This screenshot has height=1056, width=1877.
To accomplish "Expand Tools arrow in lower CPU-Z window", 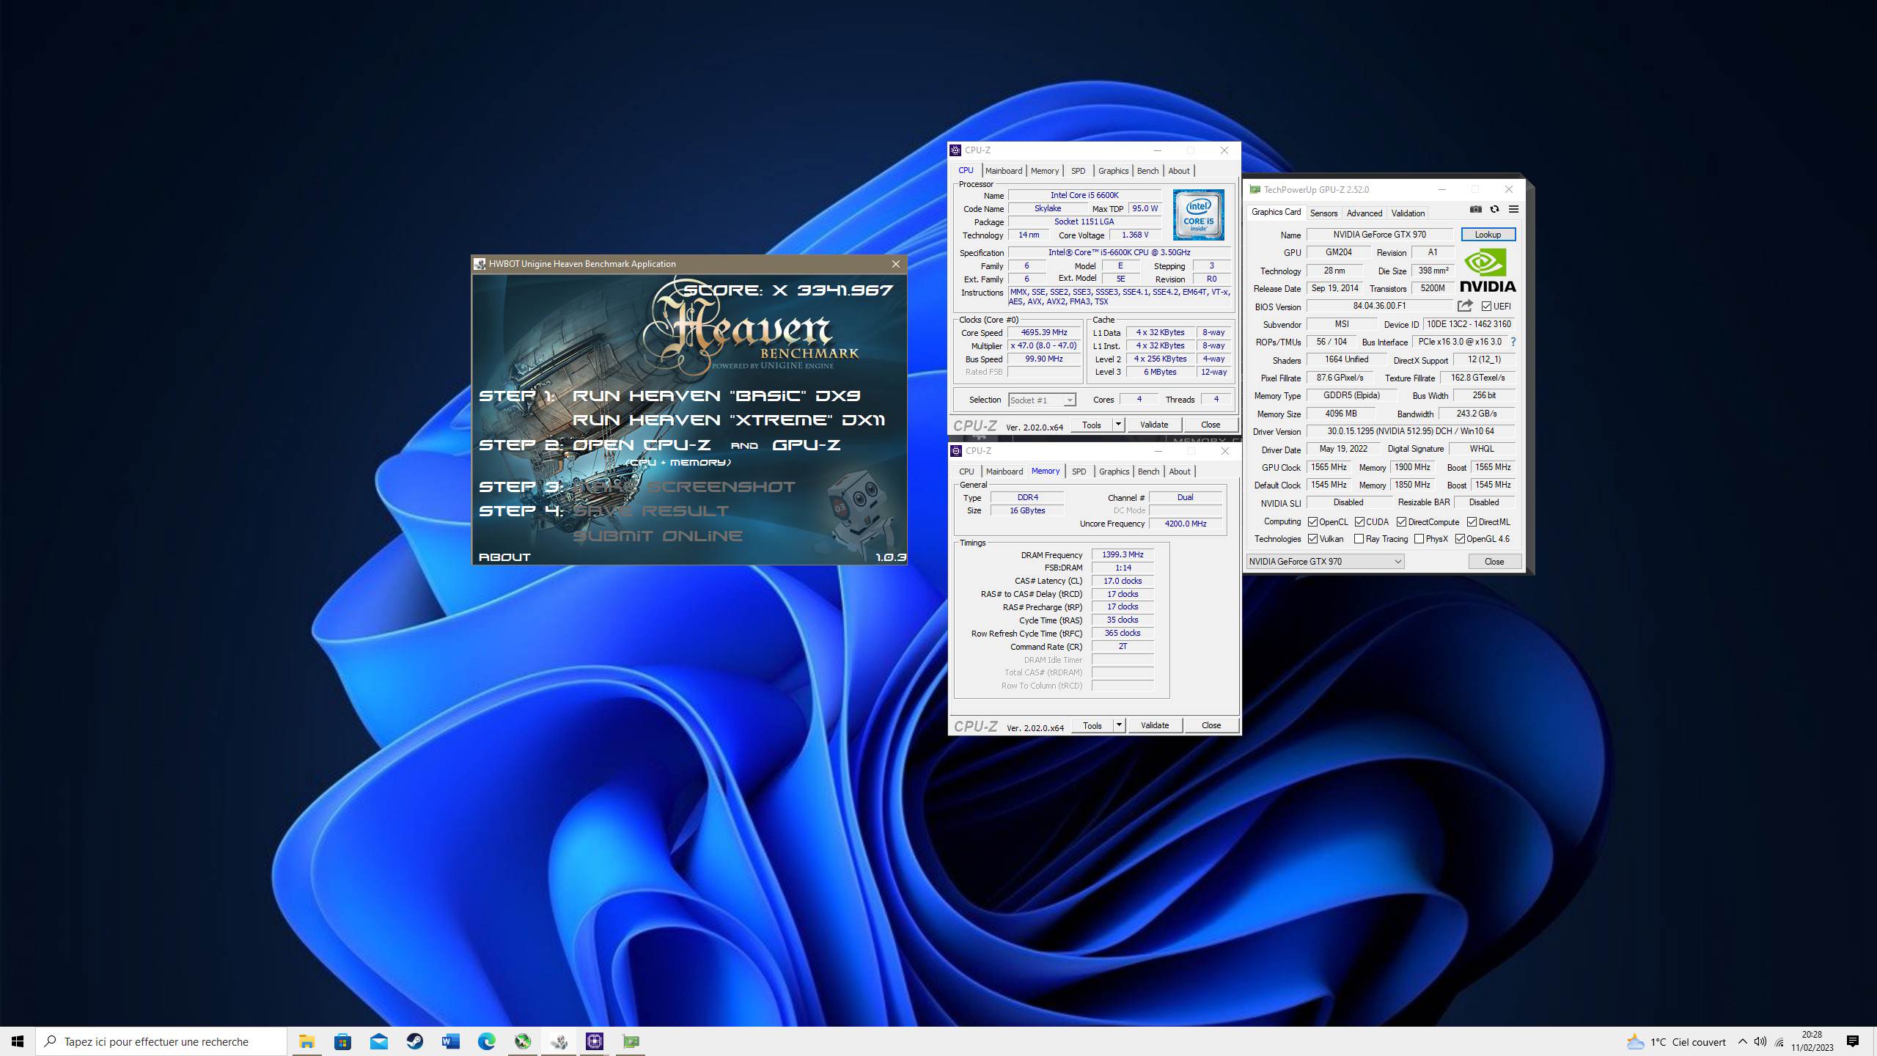I will coord(1119,725).
